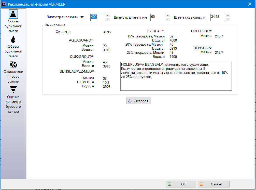
Task: Increase Диаметр скважины with up arrow
Action: (108, 16)
